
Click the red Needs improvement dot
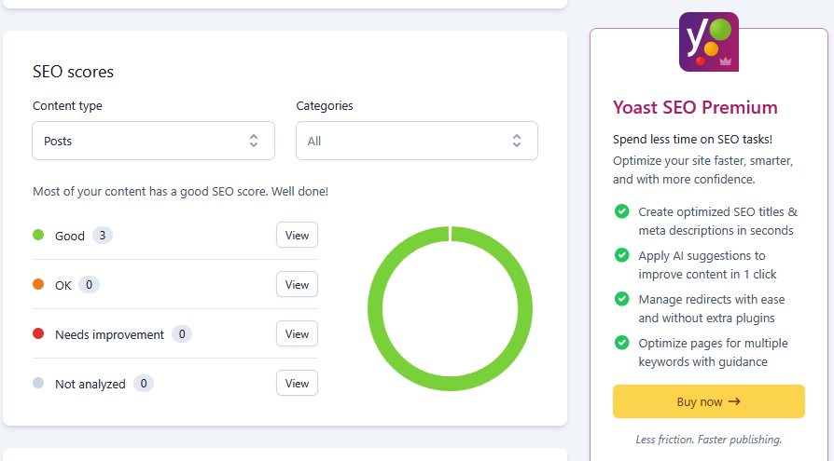point(38,333)
